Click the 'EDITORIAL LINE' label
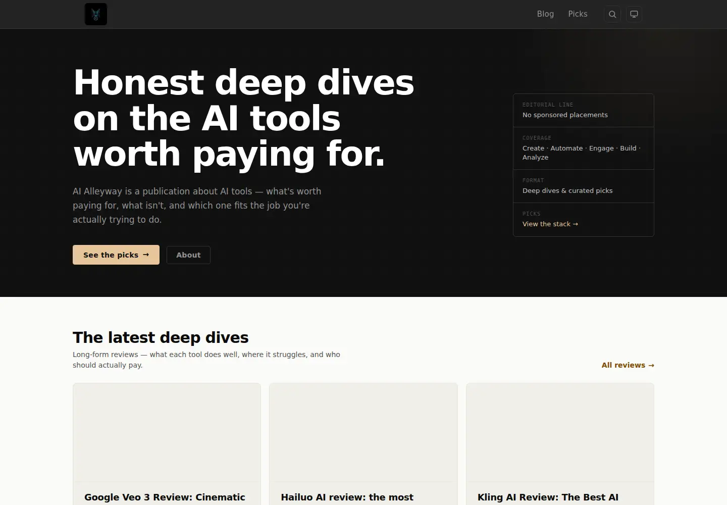This screenshot has height=505, width=727. pyautogui.click(x=548, y=105)
